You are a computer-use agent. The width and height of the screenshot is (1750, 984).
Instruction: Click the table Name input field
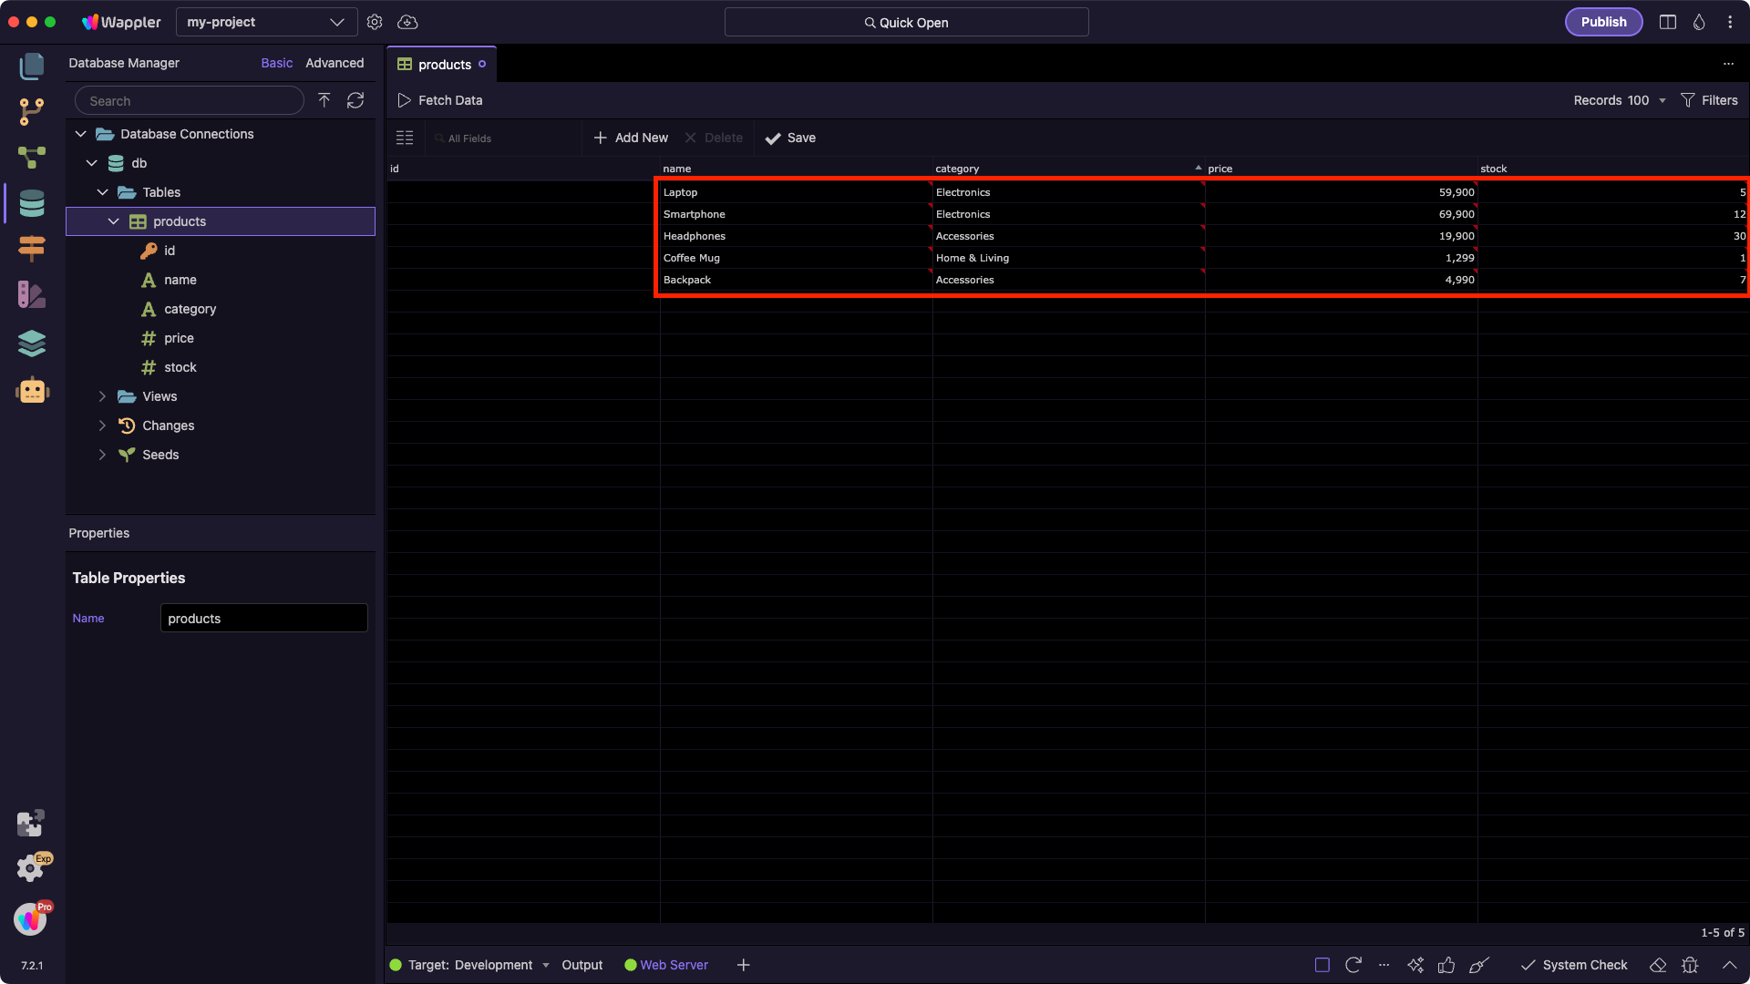tap(263, 618)
